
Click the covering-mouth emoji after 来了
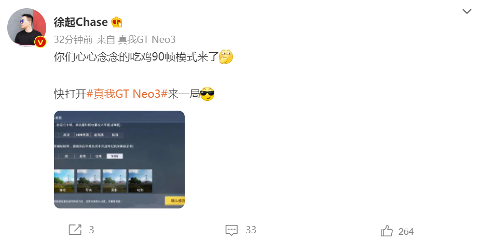(226, 56)
